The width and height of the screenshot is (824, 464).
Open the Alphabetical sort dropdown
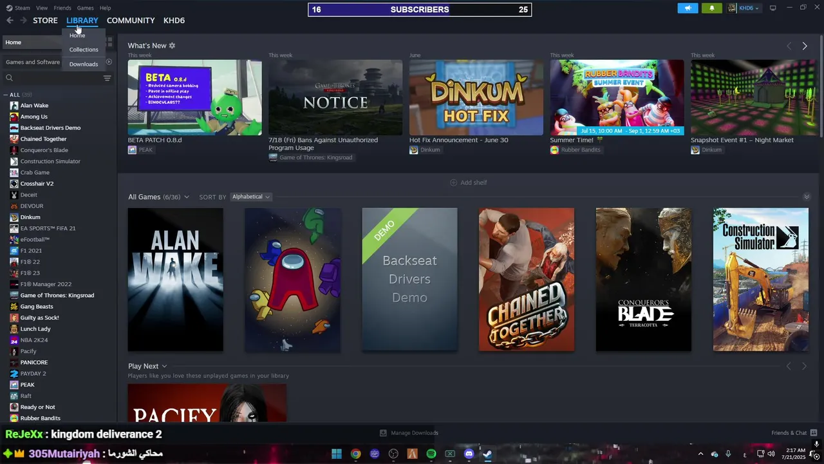250,197
